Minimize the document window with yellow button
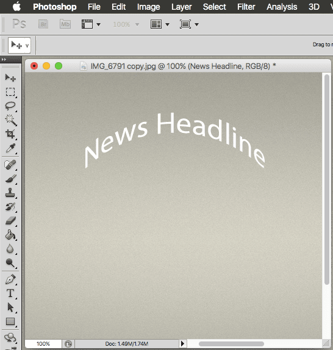333x350 pixels. click(46, 66)
